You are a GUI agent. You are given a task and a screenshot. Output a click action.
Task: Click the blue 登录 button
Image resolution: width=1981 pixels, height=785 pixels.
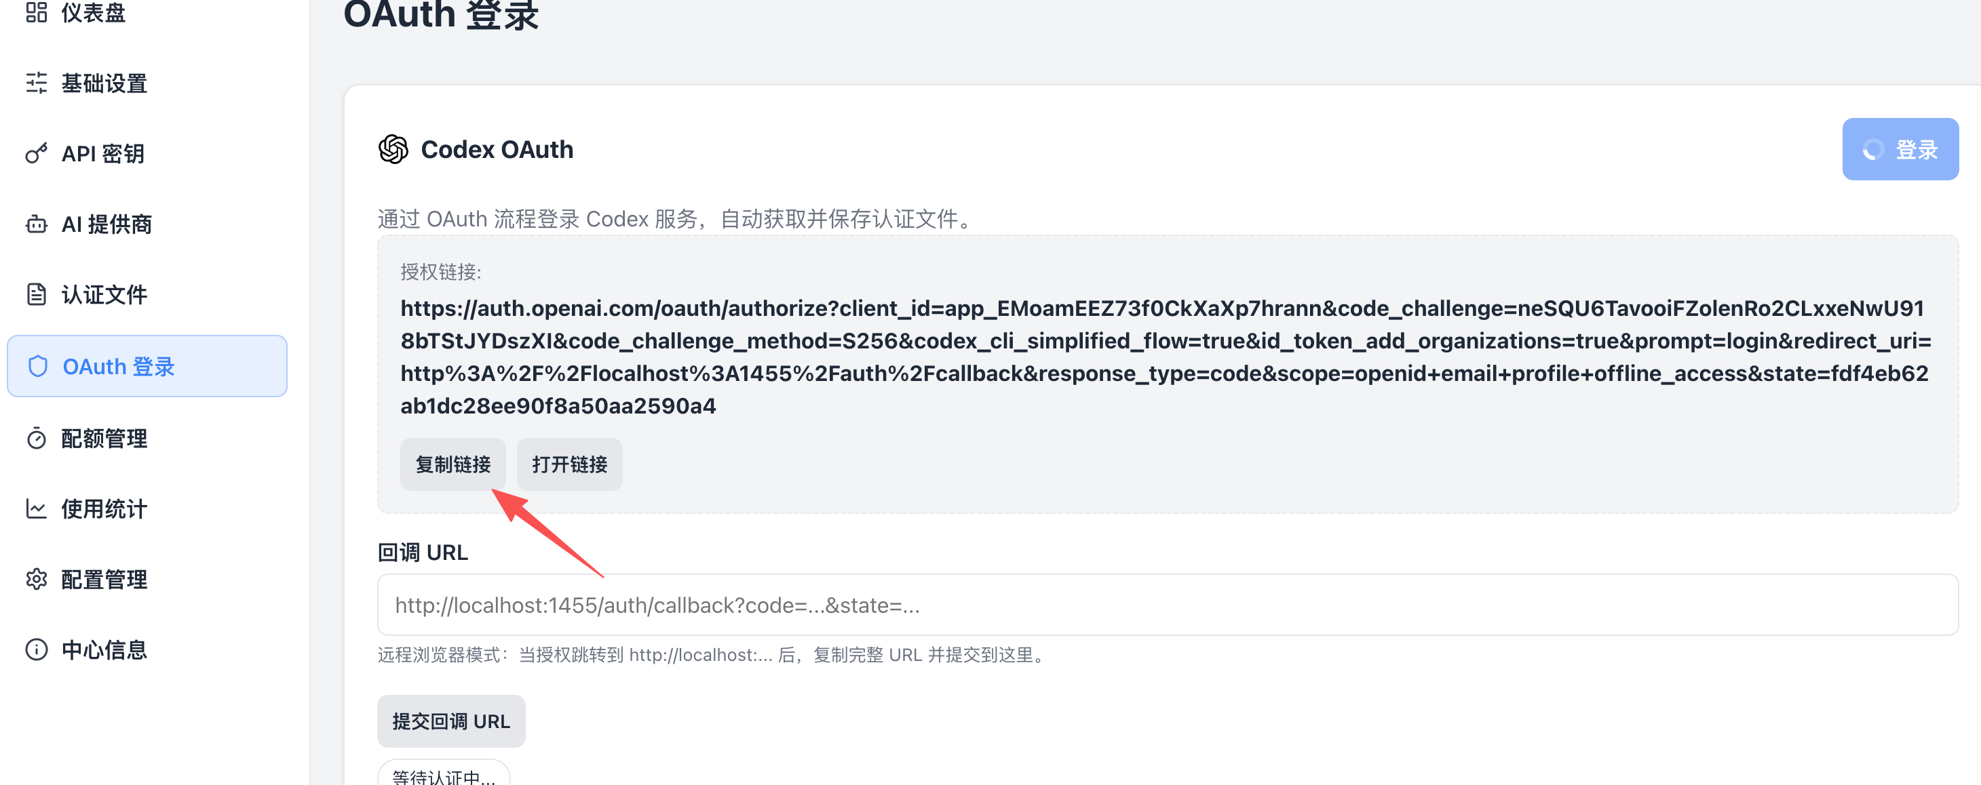tap(1900, 149)
